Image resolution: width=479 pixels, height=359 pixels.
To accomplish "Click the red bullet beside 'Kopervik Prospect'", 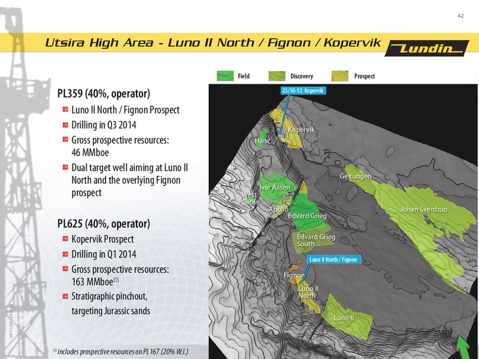I will click(65, 239).
